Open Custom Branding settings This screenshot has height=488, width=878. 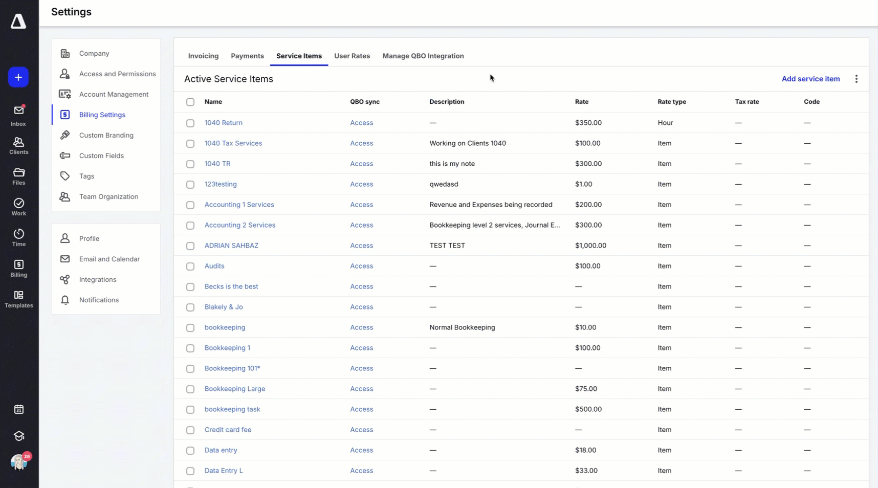point(106,135)
